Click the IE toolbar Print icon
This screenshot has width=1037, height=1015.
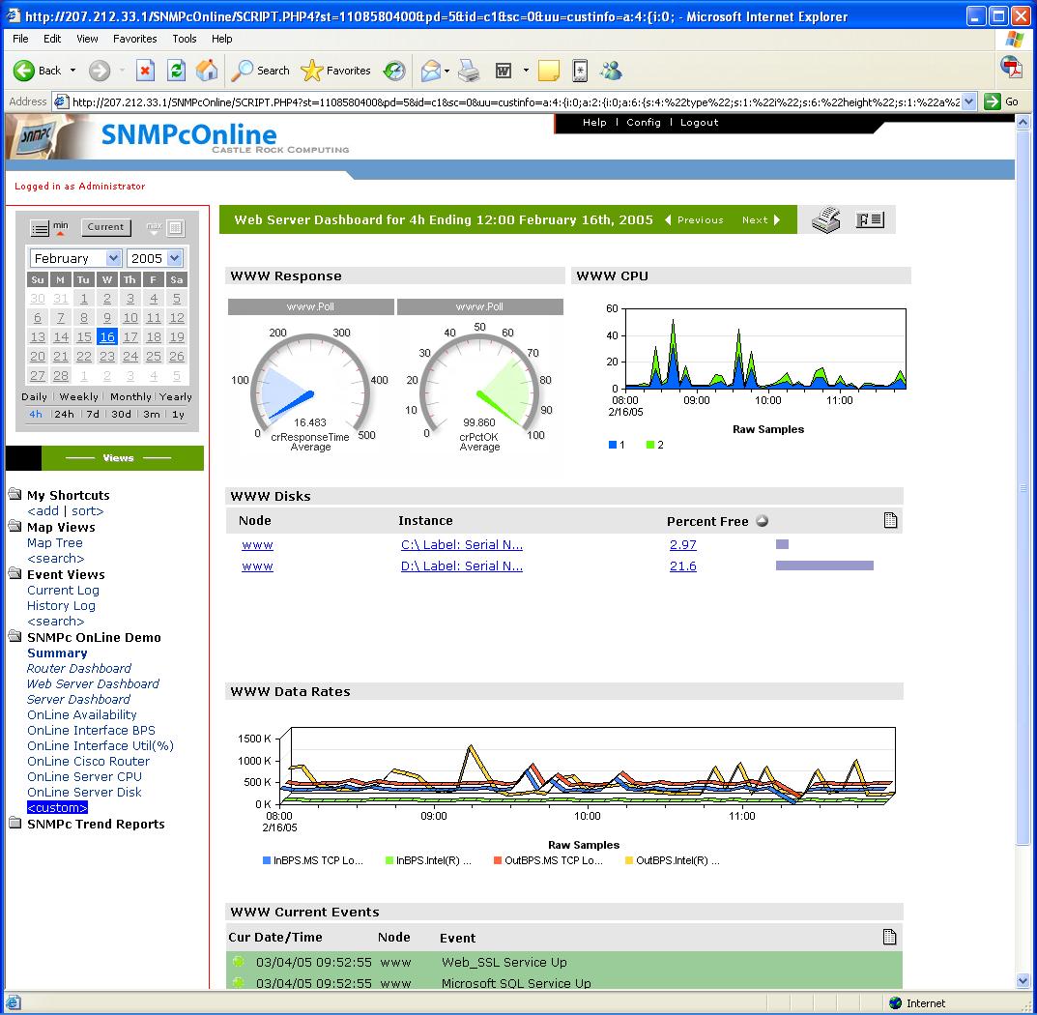click(x=469, y=71)
